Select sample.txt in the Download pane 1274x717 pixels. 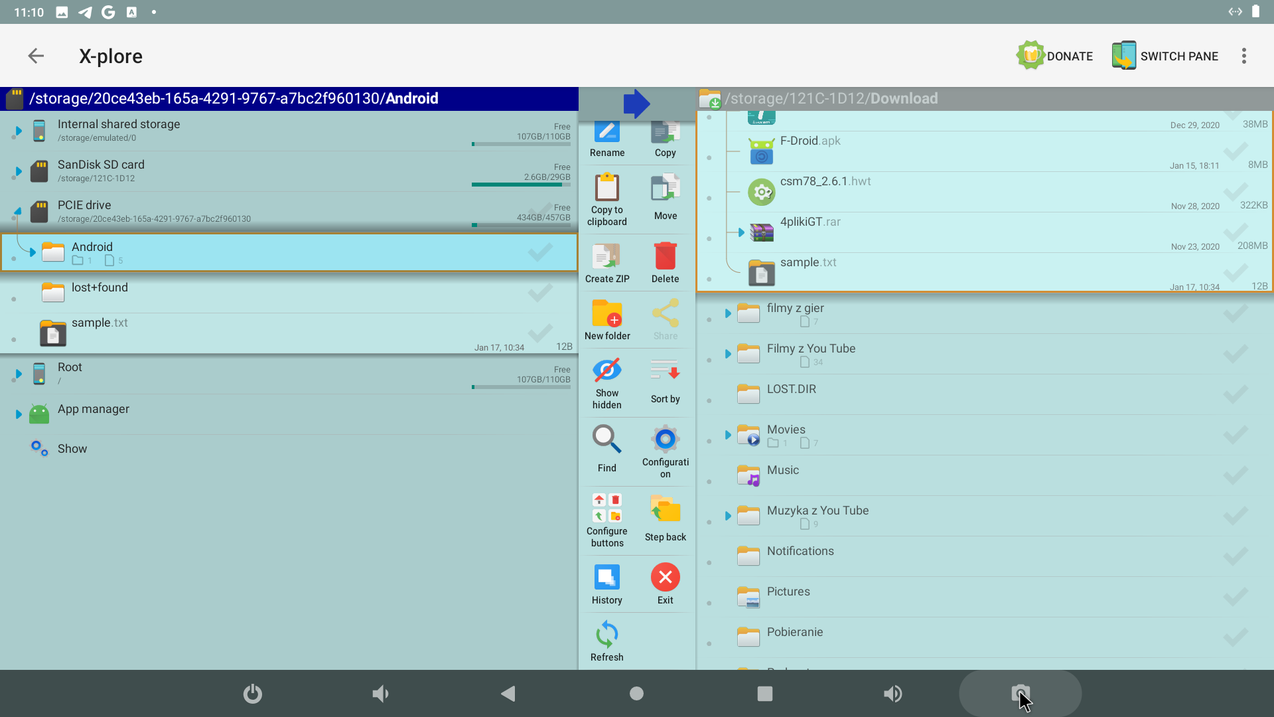tap(985, 272)
